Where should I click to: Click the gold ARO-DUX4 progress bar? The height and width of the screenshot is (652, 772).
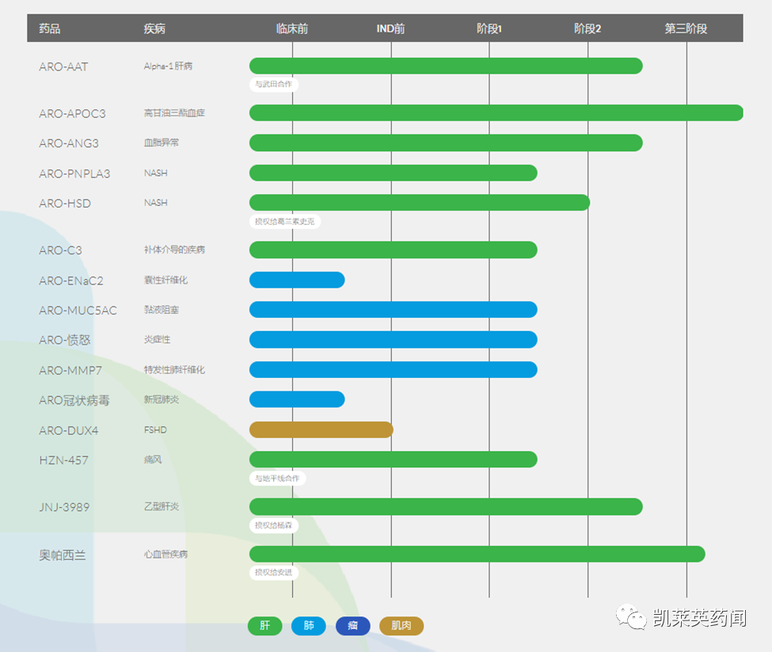pyautogui.click(x=321, y=429)
